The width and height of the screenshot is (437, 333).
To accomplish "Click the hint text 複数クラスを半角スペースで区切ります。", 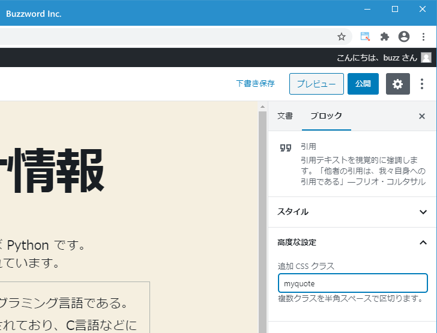I will 351,298.
